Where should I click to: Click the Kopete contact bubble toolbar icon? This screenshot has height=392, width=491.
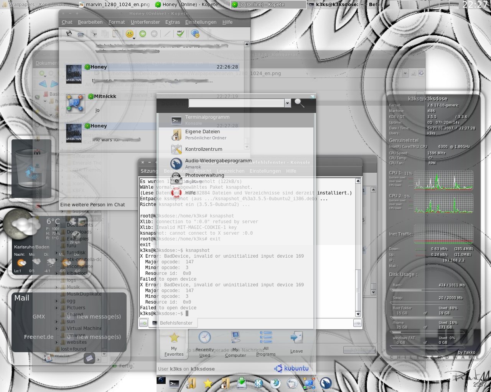click(195, 34)
